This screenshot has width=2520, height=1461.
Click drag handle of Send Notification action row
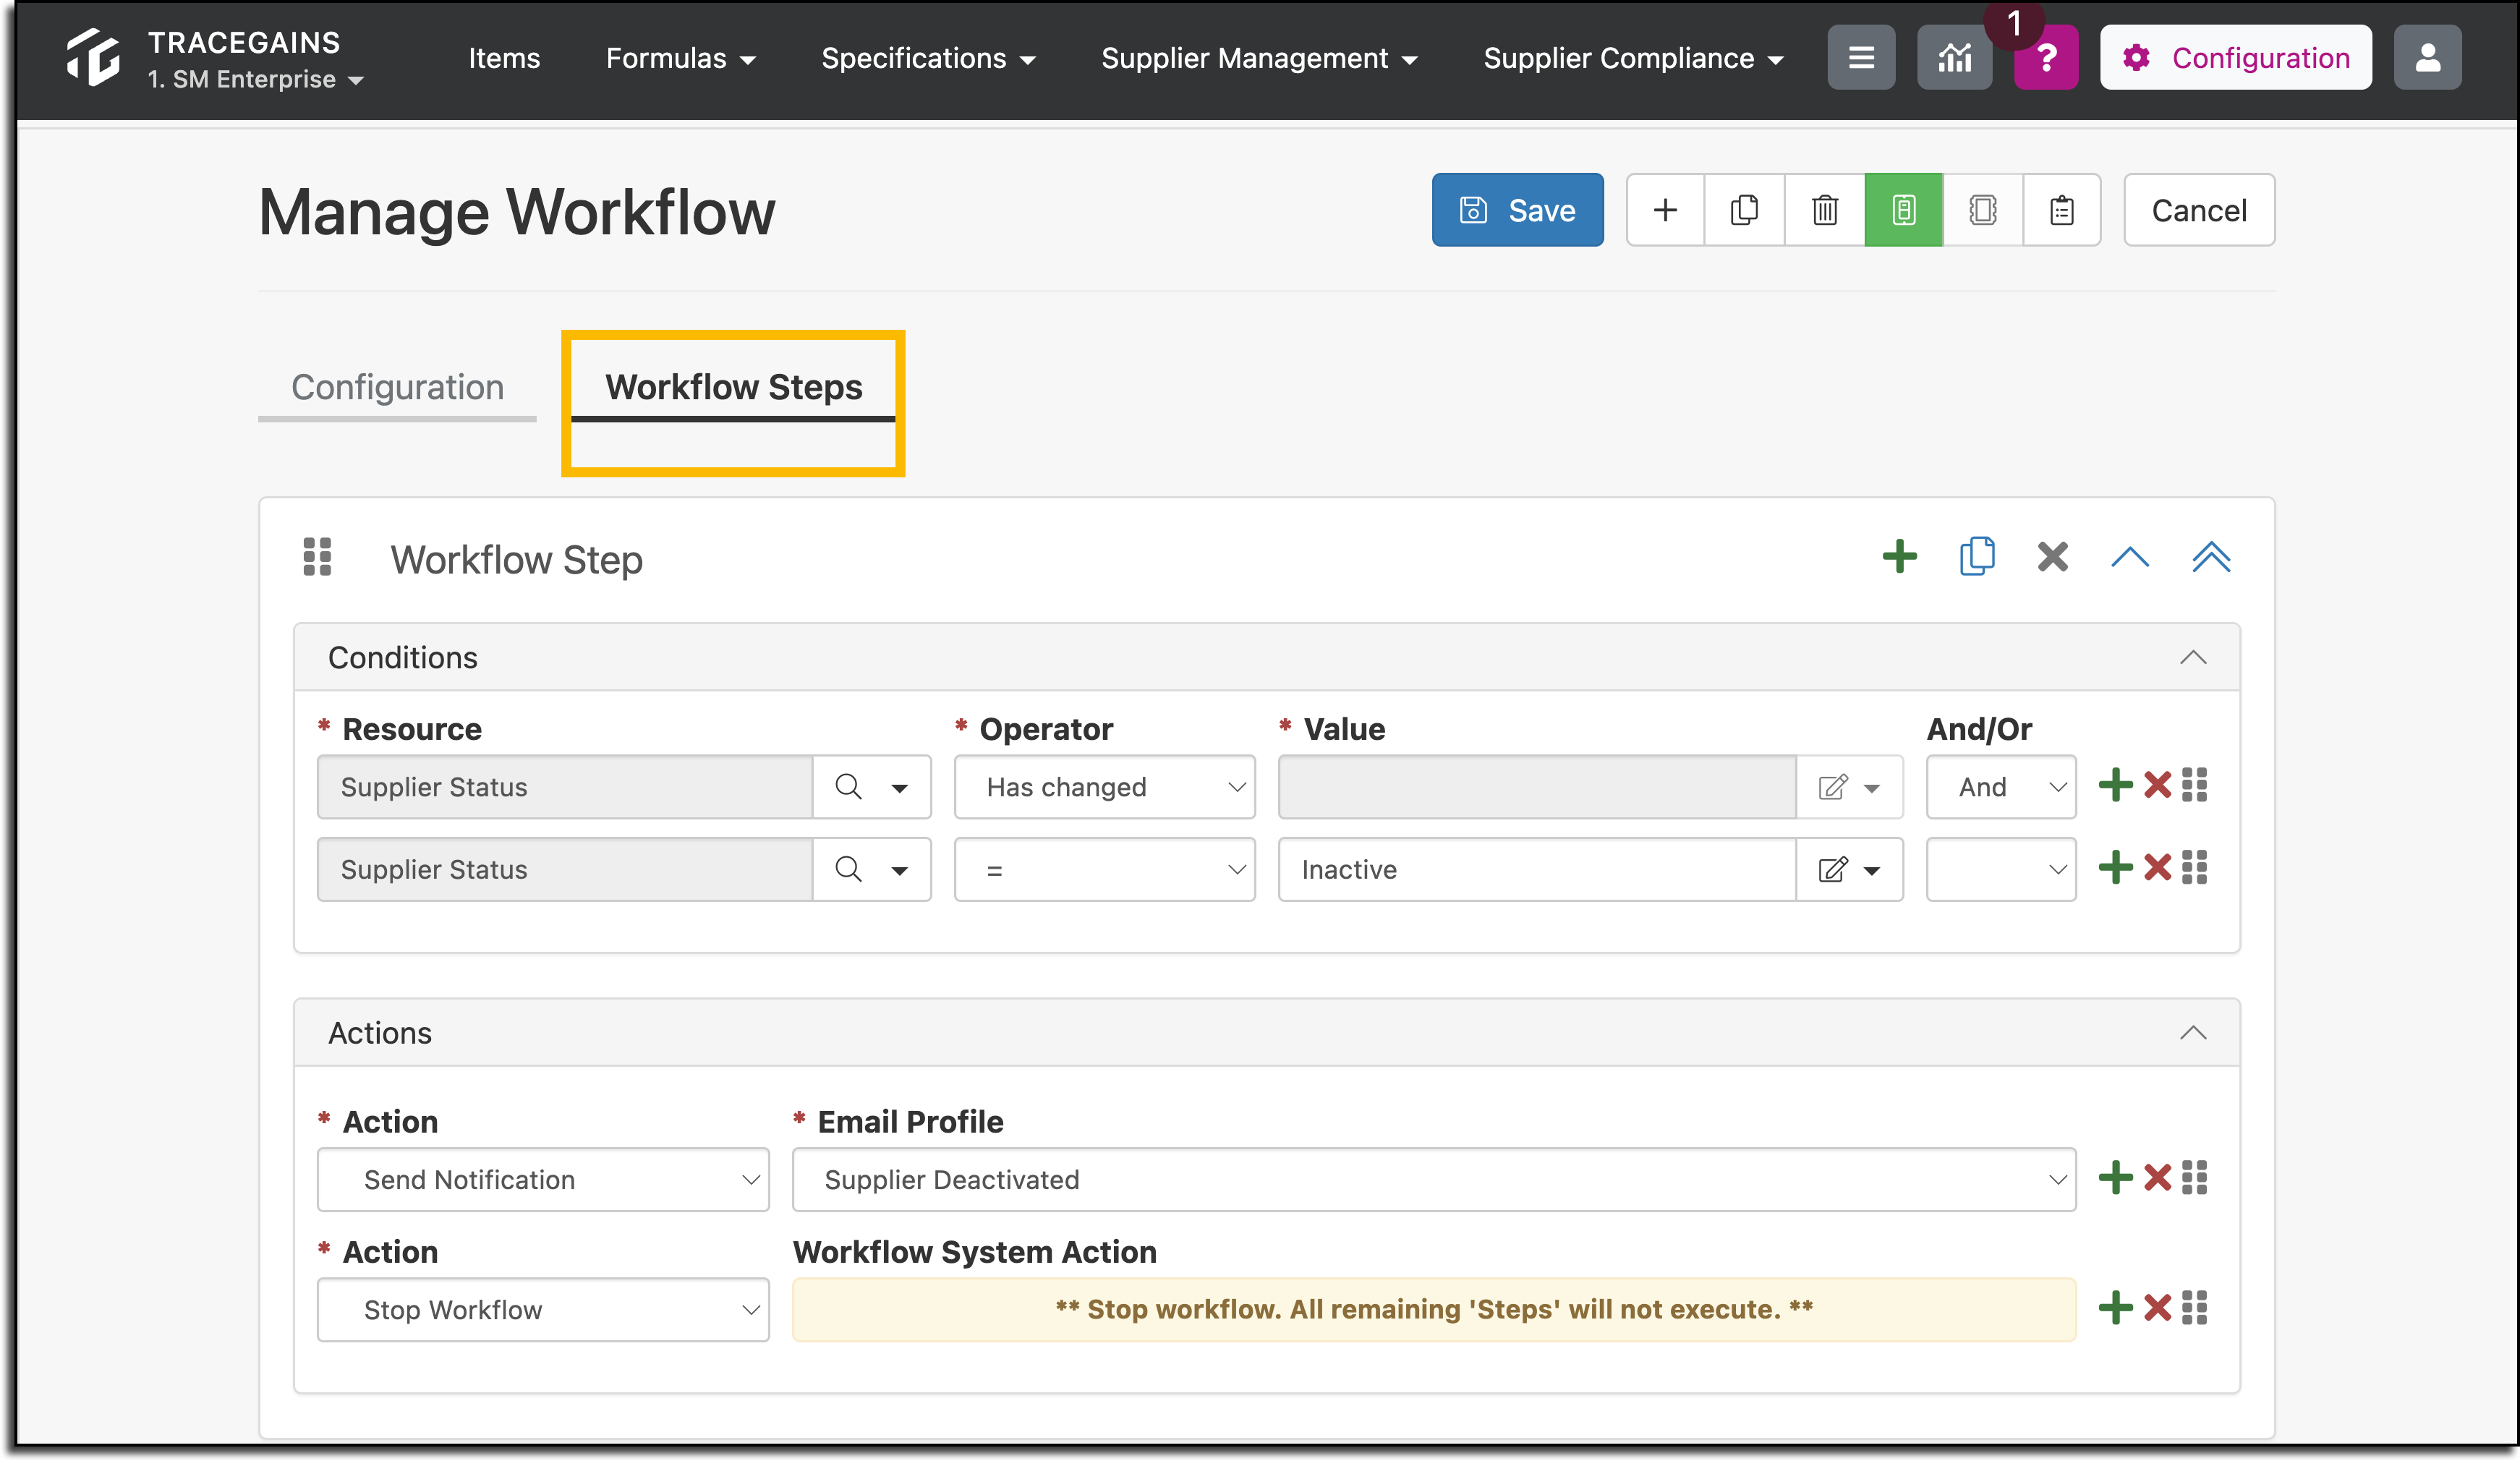[x=2194, y=1177]
